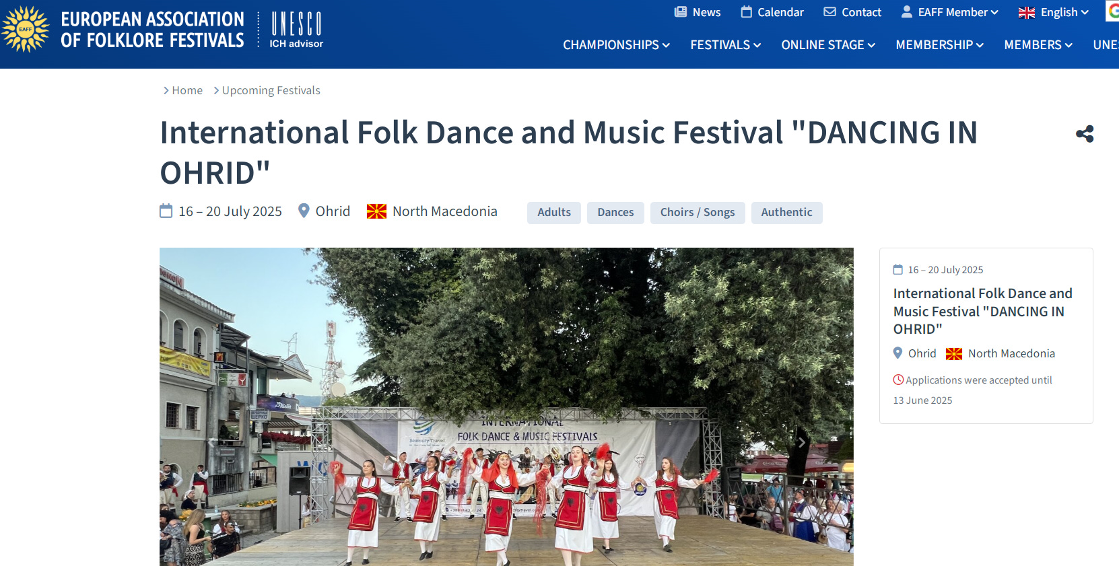Select the Authentic tag
Image resolution: width=1119 pixels, height=566 pixels.
[x=786, y=213]
